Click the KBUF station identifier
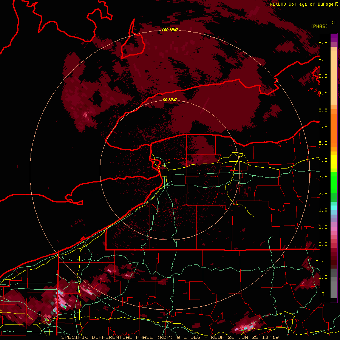The height and width of the screenshot is (340, 340). [x=219, y=337]
